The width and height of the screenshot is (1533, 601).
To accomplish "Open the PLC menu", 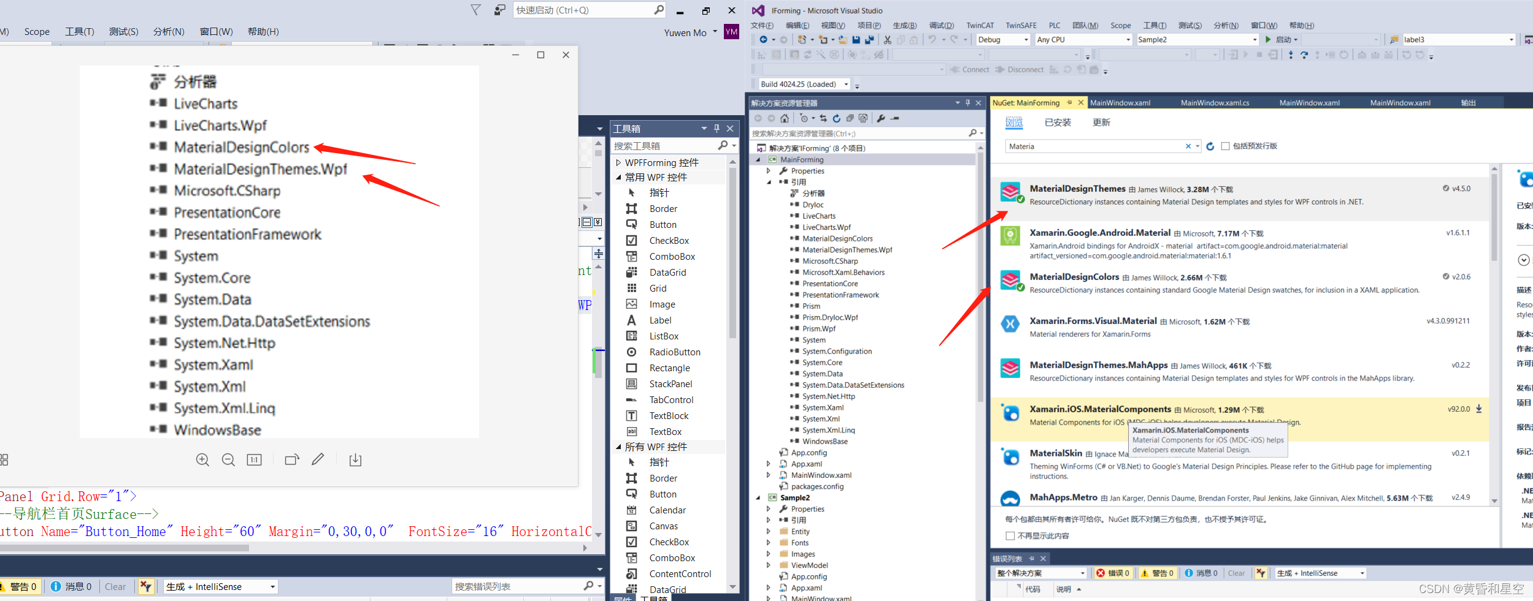I will click(1055, 26).
